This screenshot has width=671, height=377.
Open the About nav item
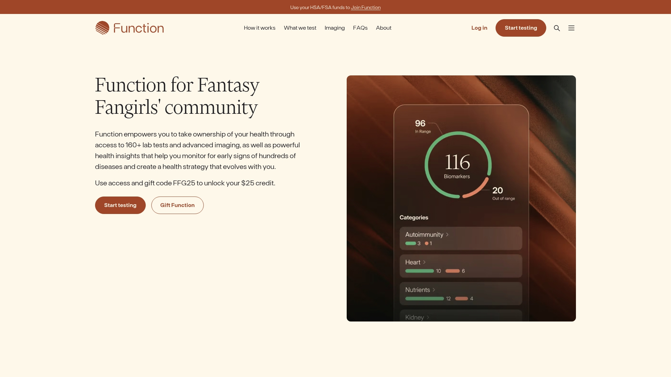pos(384,28)
